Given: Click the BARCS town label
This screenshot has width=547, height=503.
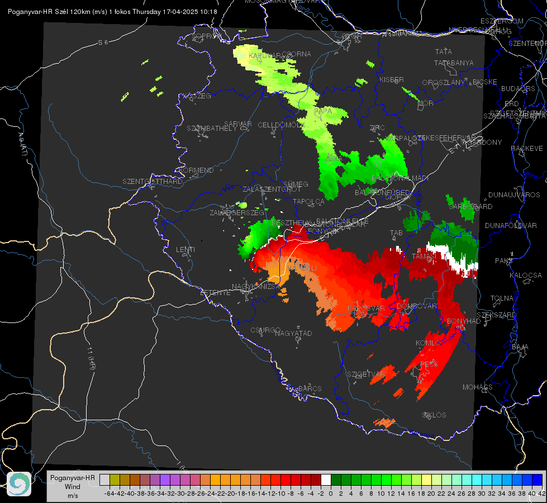Looking at the screenshot, I should tap(310, 389).
